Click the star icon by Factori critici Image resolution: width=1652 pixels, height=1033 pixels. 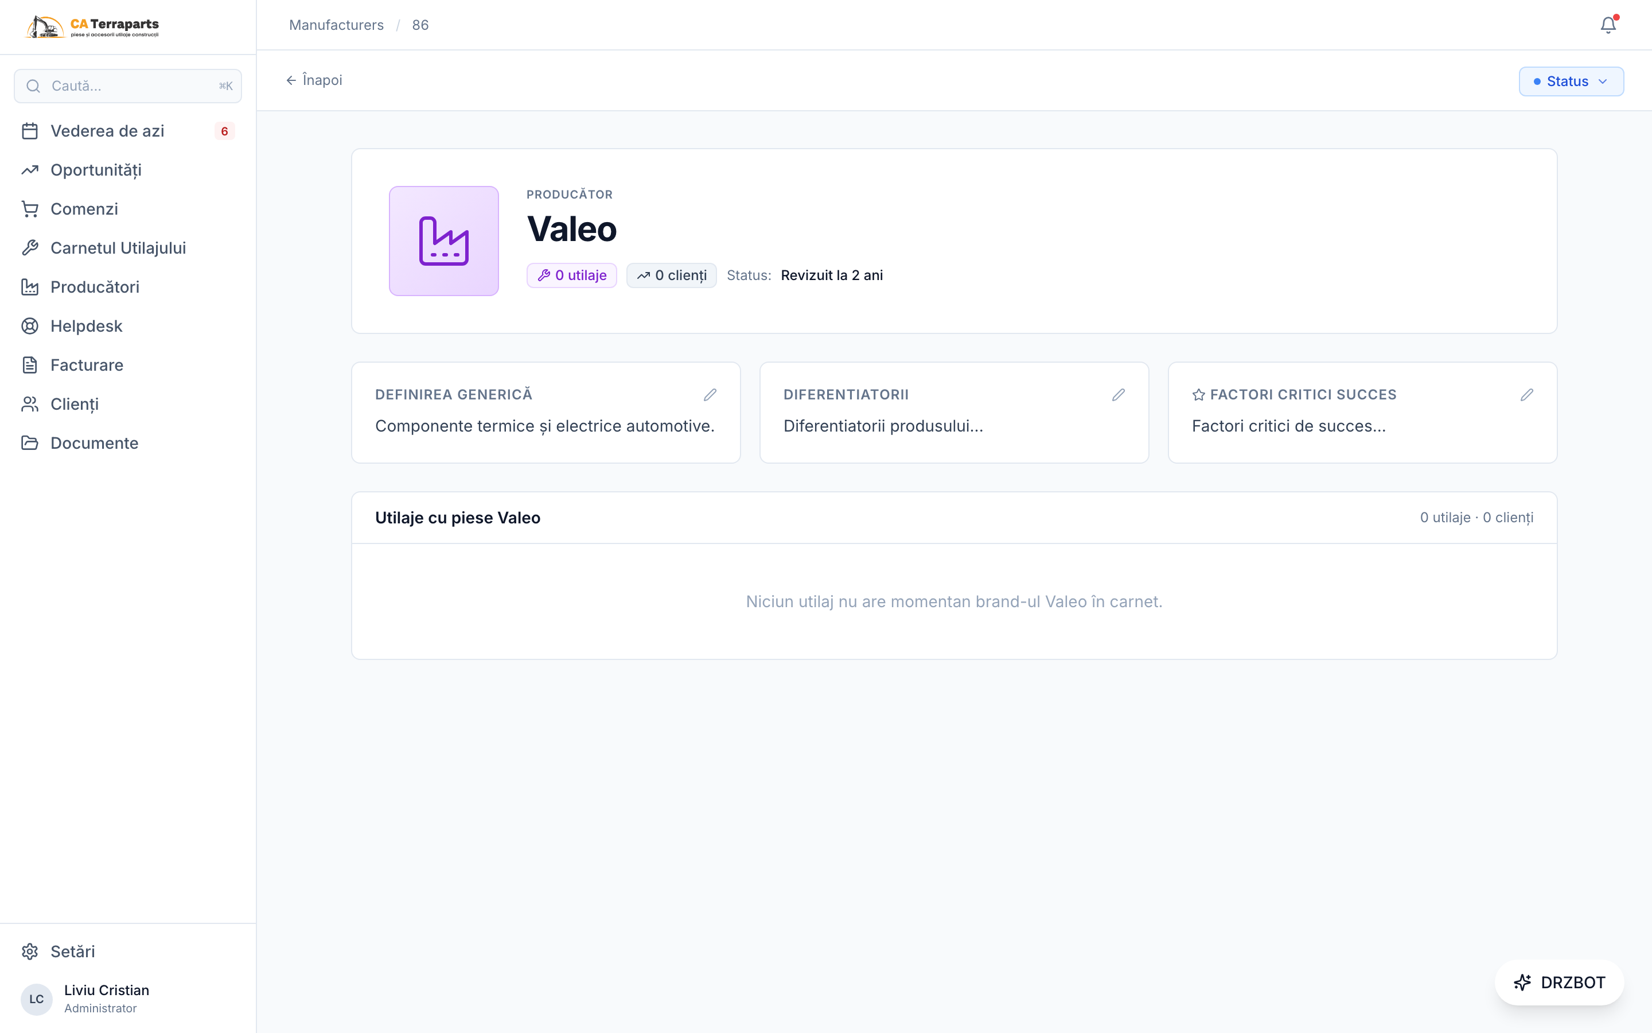1199,395
